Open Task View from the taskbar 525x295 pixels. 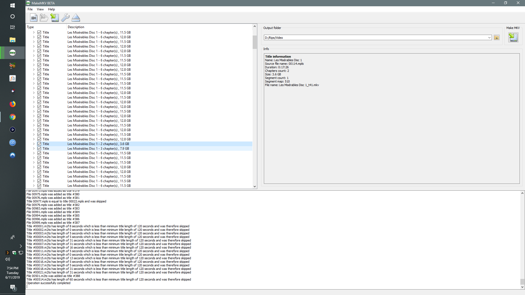(13, 27)
